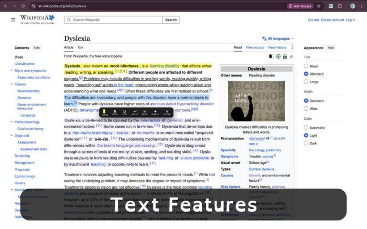This screenshot has width=367, height=229.
Task: Switch to the Article tab
Action: [x=68, y=47]
